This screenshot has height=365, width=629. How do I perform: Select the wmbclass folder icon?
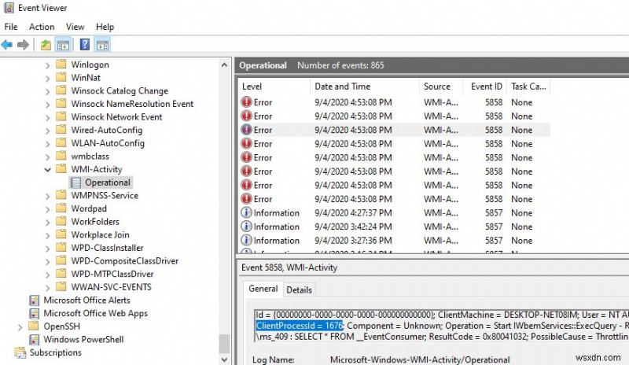tap(61, 156)
